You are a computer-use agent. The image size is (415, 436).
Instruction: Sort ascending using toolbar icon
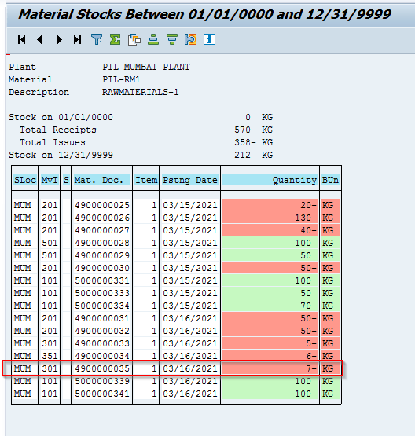tap(153, 39)
